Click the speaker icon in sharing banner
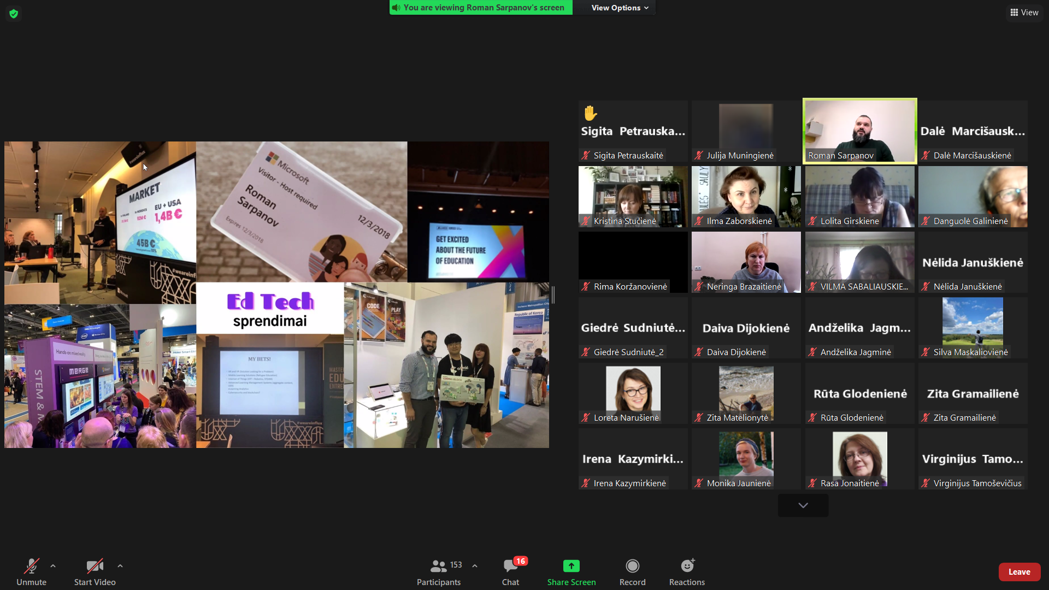The image size is (1049, 590). 396,8
